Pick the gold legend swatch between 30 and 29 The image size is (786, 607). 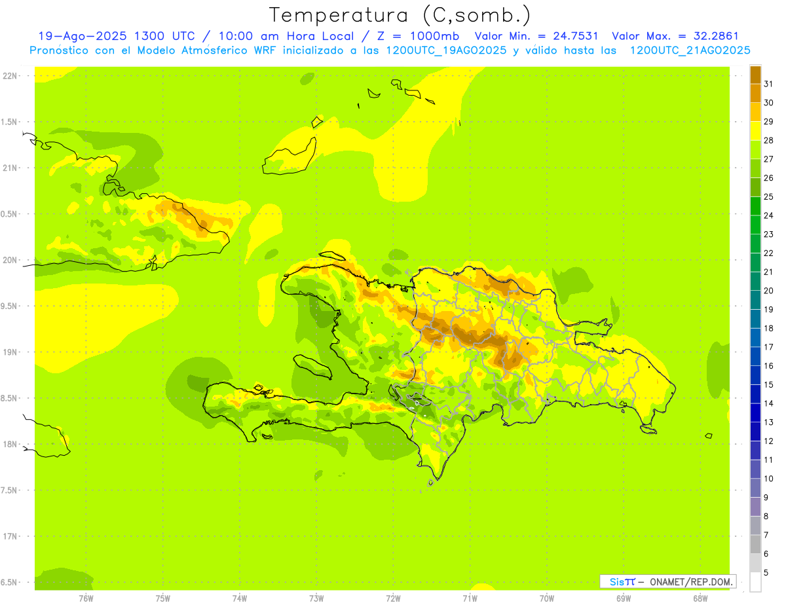(755, 112)
